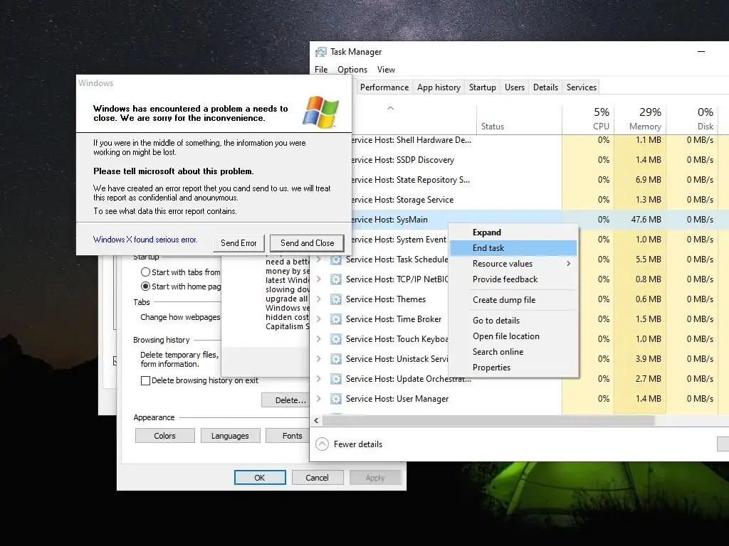Click the horizontal scrollbar left arrow
The width and height of the screenshot is (729, 546).
pyautogui.click(x=316, y=421)
